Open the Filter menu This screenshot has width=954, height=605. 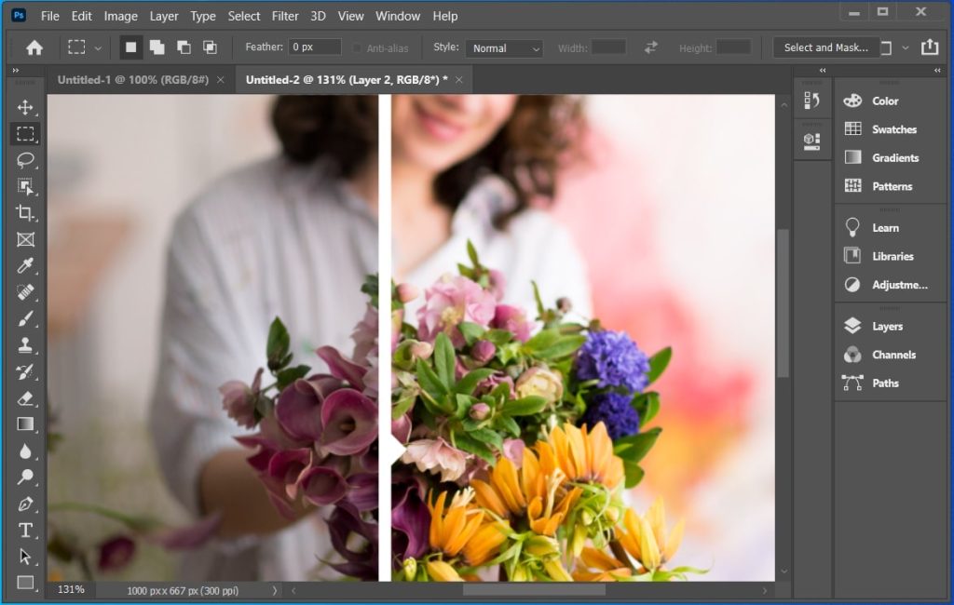point(285,16)
